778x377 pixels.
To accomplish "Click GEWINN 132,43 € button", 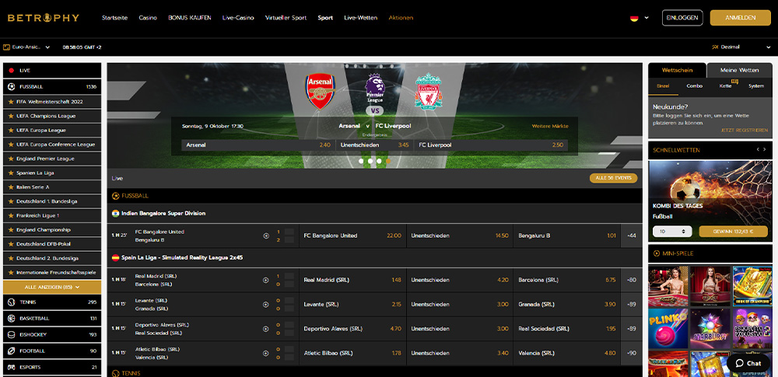I will [x=734, y=232].
